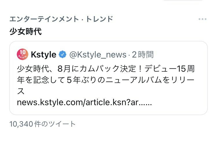This screenshot has height=141, width=217.
Task: View the 10,340件のツイート count
Action: (43, 124)
